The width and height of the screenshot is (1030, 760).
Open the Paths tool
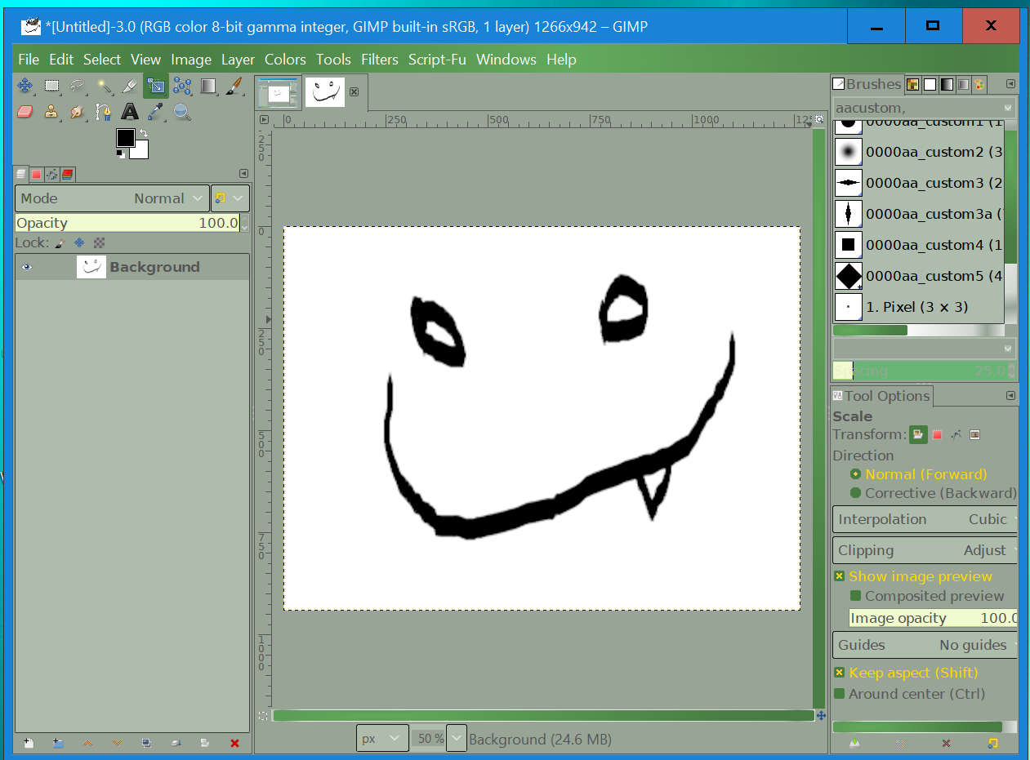pos(104,112)
